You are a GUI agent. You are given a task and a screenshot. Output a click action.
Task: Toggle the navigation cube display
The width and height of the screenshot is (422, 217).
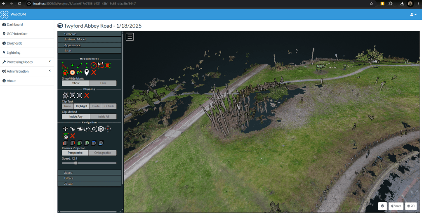click(101, 129)
